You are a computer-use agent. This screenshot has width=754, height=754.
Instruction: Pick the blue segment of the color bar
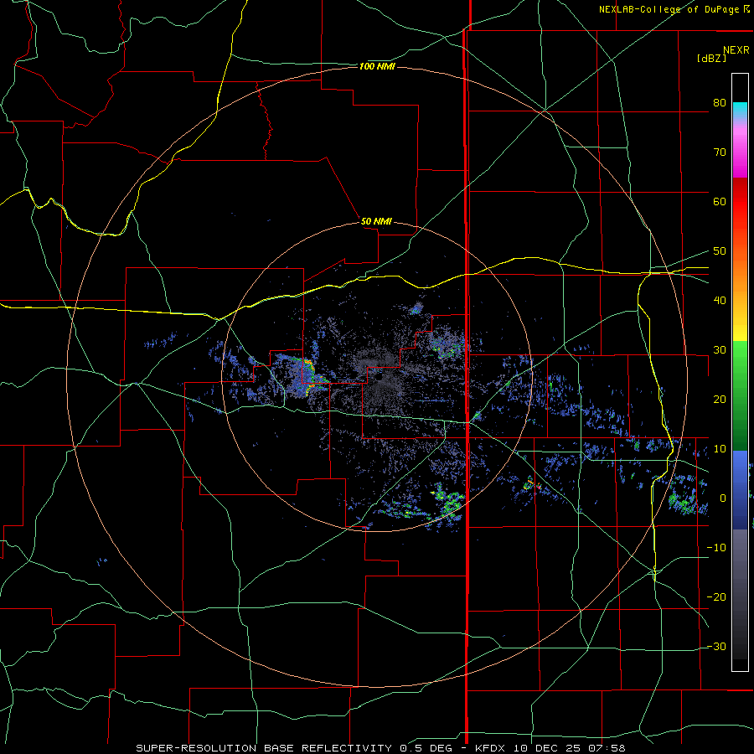(x=740, y=490)
